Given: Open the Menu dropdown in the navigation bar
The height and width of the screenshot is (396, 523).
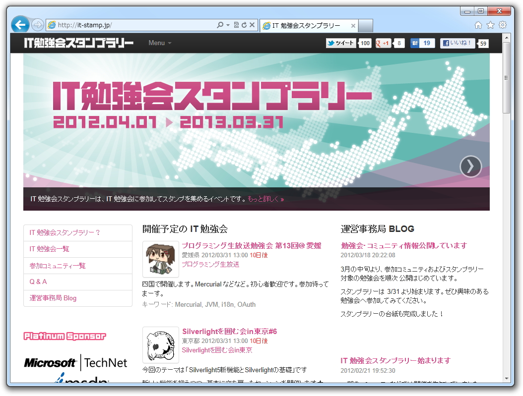Looking at the screenshot, I should pyautogui.click(x=159, y=43).
